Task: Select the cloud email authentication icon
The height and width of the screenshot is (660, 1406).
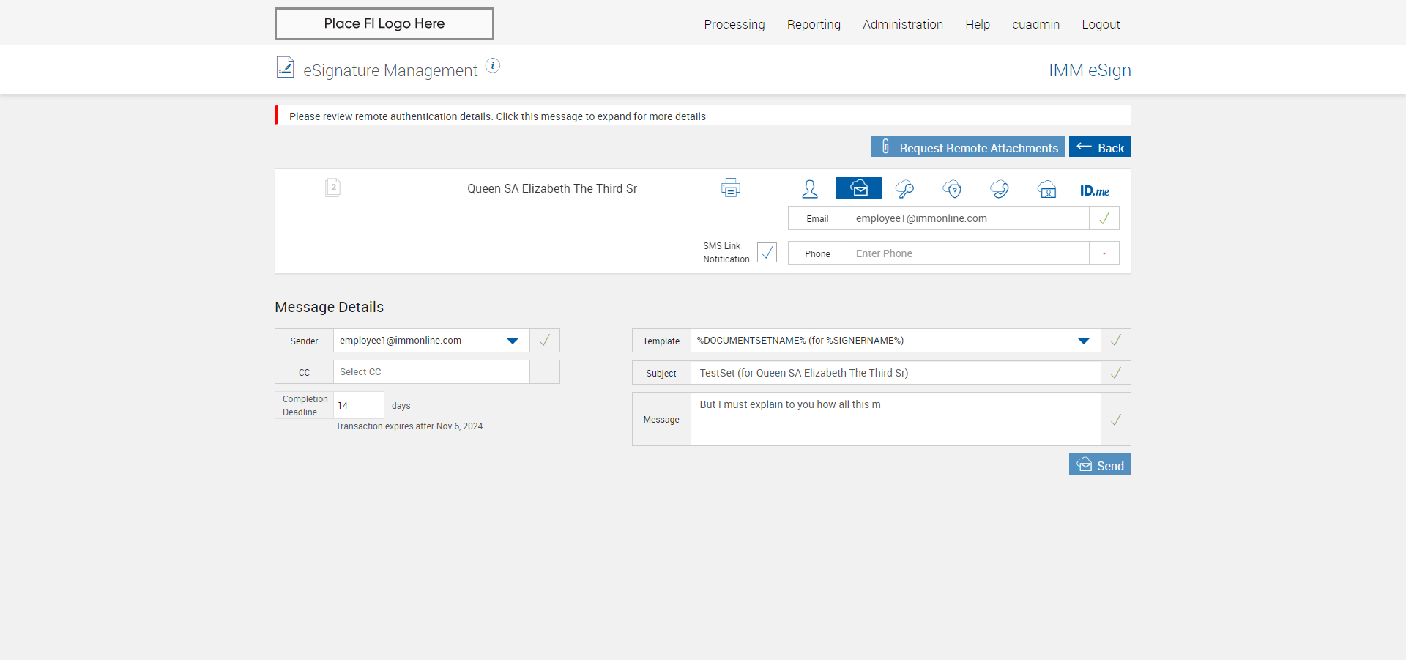Action: click(858, 188)
